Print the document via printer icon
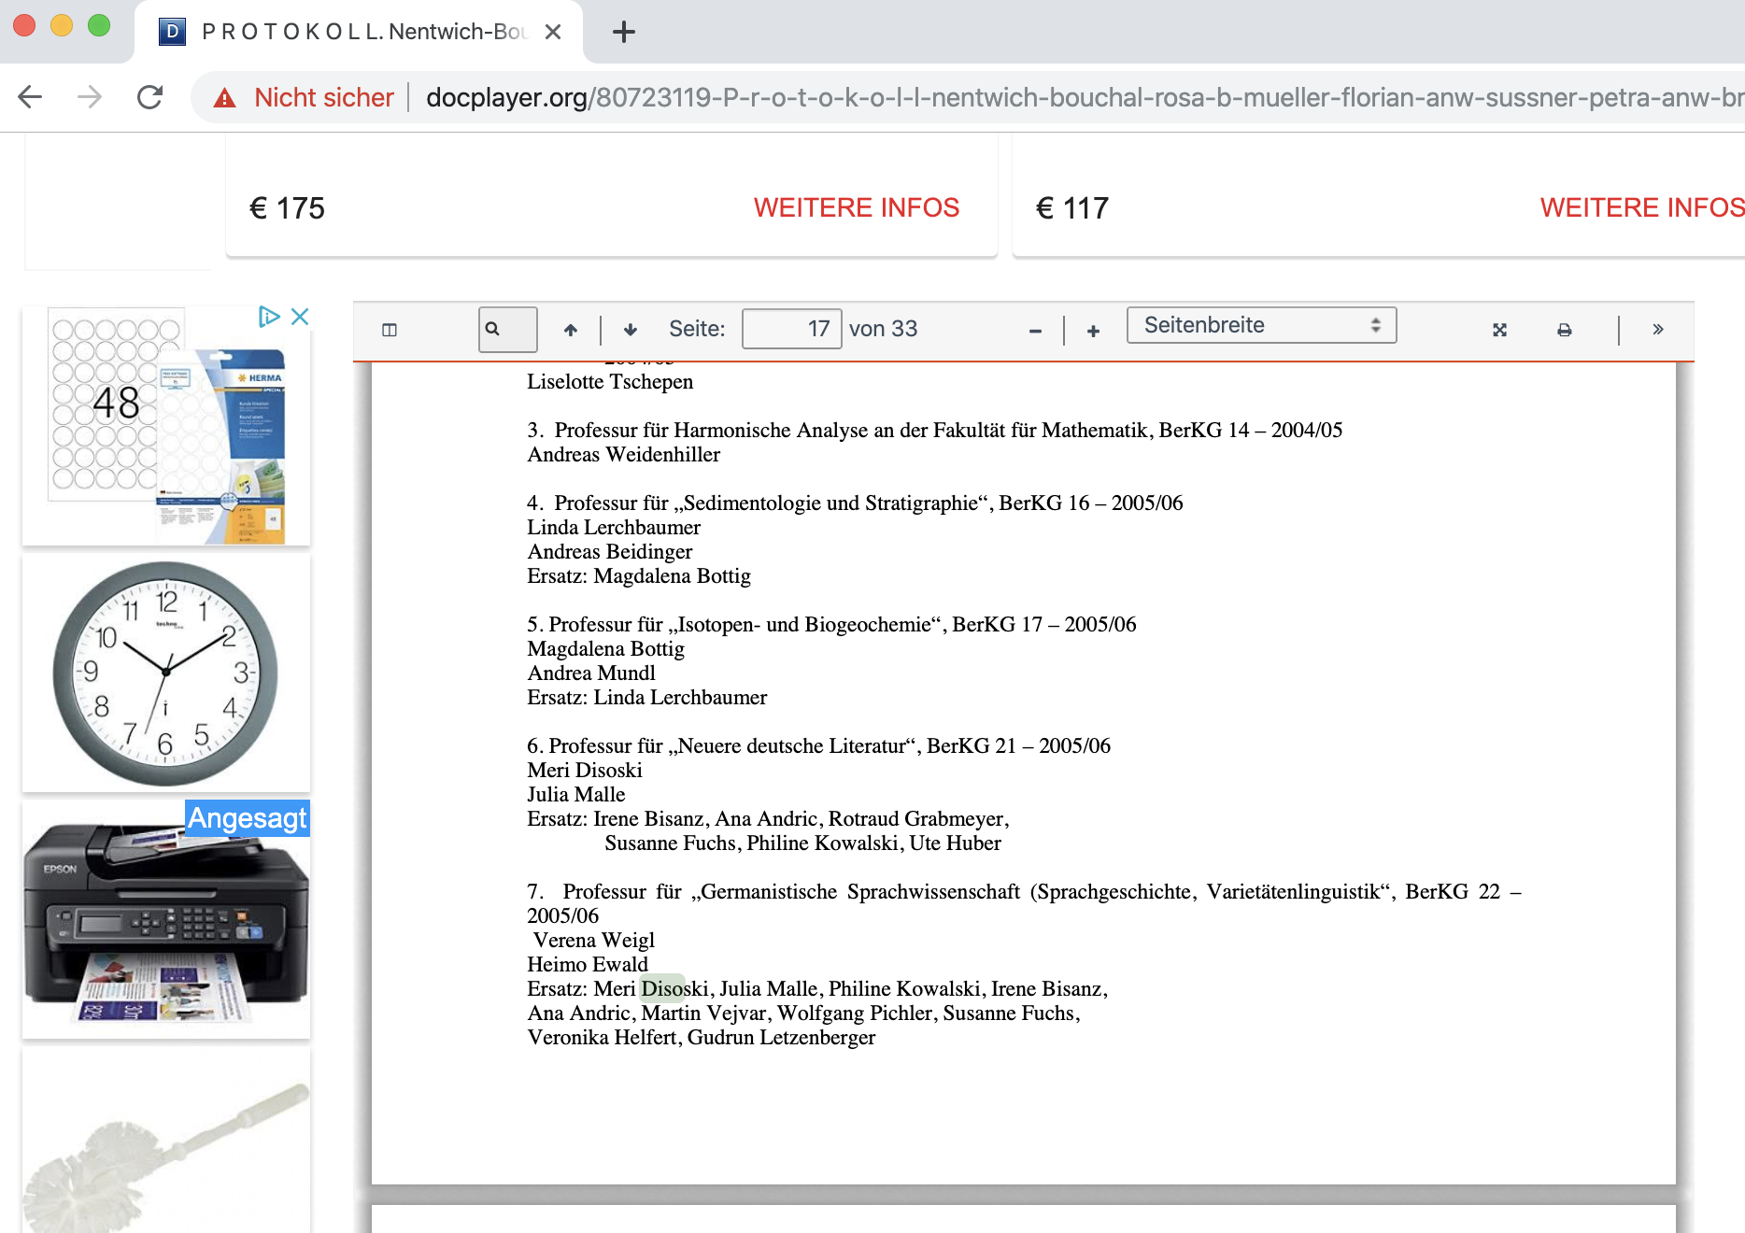The height and width of the screenshot is (1233, 1745). pyautogui.click(x=1564, y=329)
